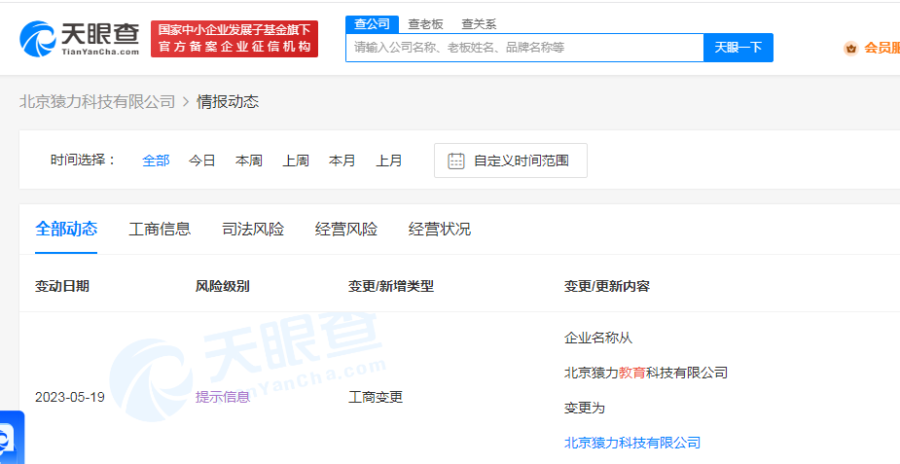Screen dimensions: 900x464
Task: Switch to the 经营状况 tab
Action: 440,229
